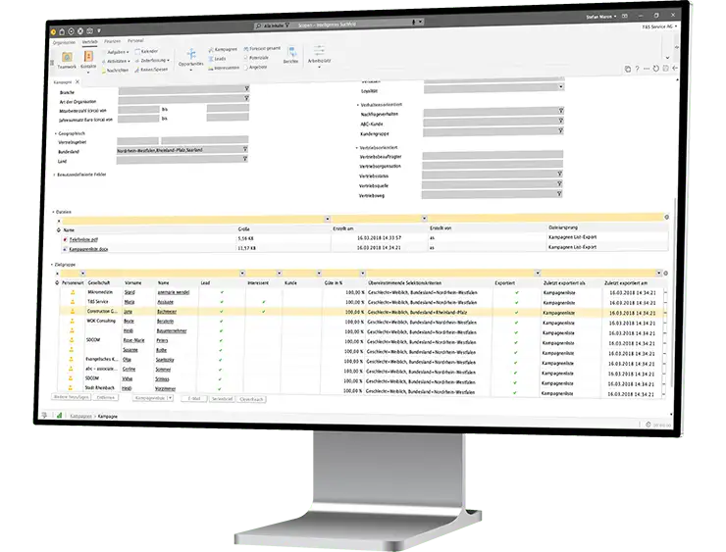The width and height of the screenshot is (726, 552).
Task: Toggle Lead check in Stadt Rheinbach row
Action: coord(220,389)
